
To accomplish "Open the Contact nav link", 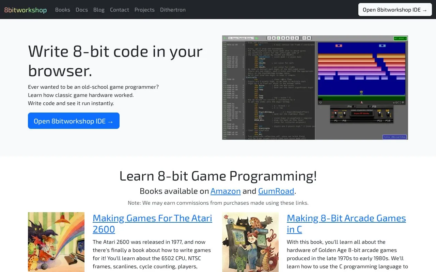I will 120,10.
